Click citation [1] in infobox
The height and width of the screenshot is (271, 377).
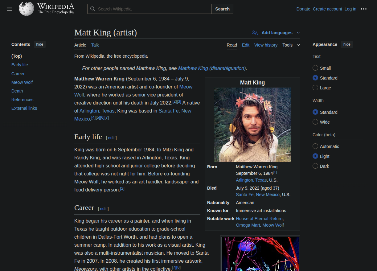[x=275, y=172]
